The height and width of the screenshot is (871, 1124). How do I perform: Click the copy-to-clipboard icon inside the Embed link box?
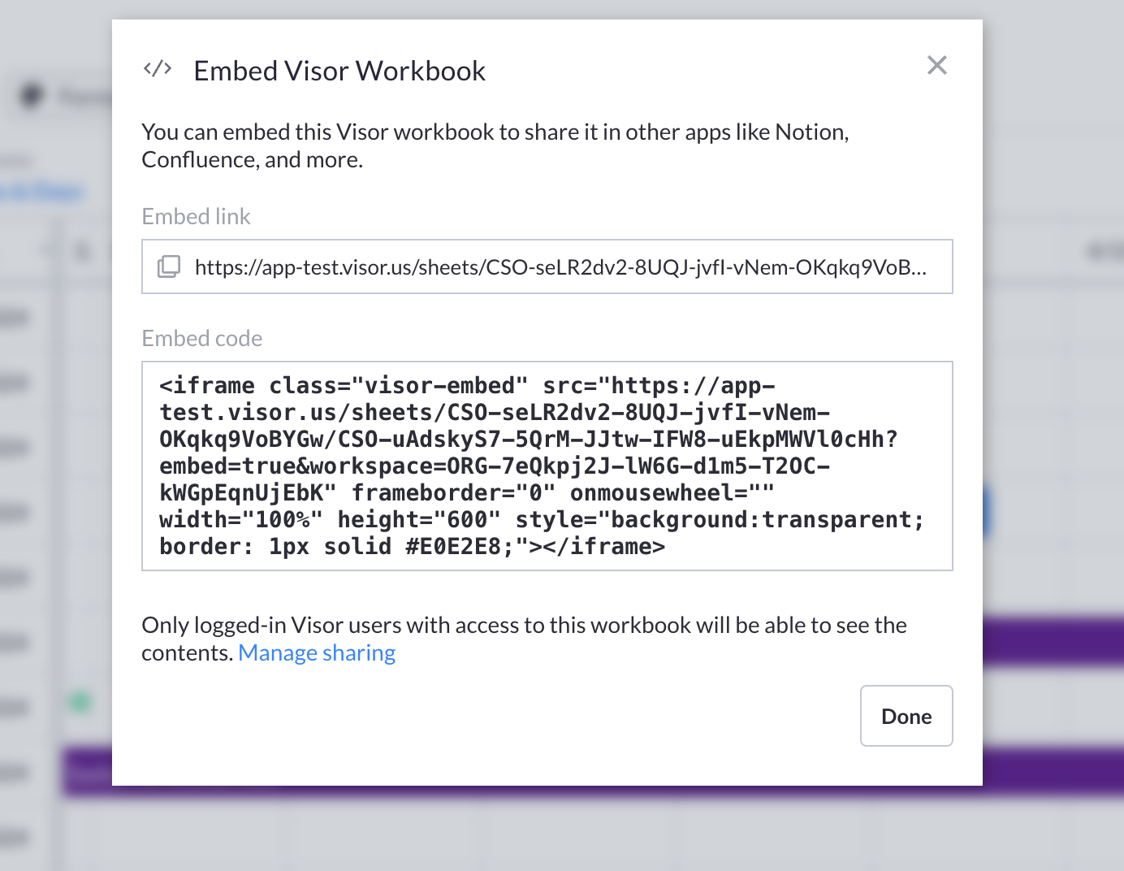pyautogui.click(x=168, y=266)
